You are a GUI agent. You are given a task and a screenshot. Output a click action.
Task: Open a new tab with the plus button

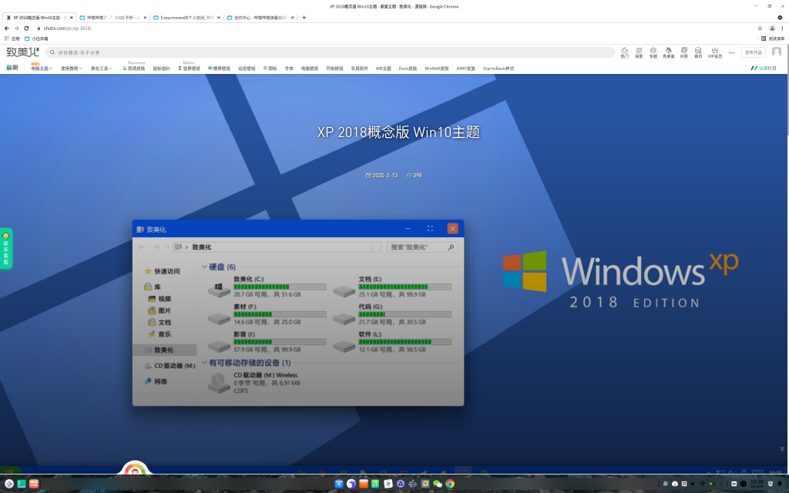click(x=304, y=17)
